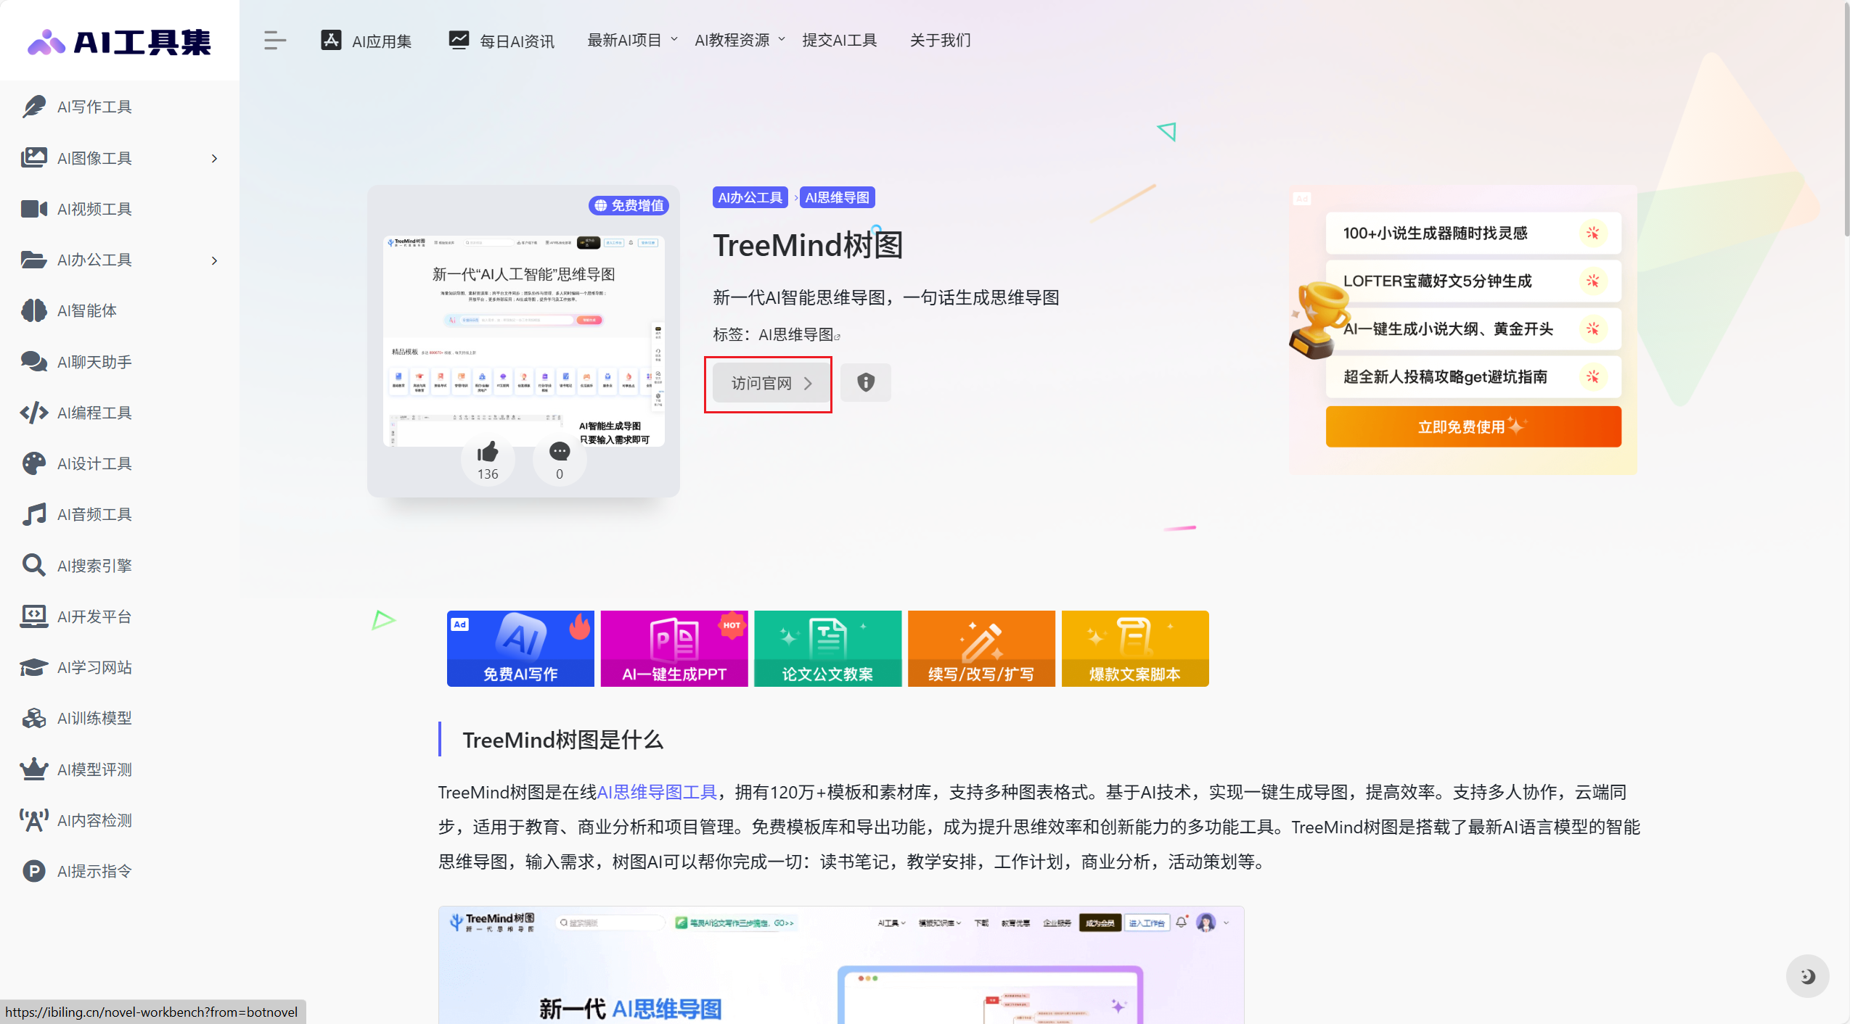Viewport: 1850px width, 1024px height.
Task: Select AI设计工具 palette icon
Action: (33, 463)
